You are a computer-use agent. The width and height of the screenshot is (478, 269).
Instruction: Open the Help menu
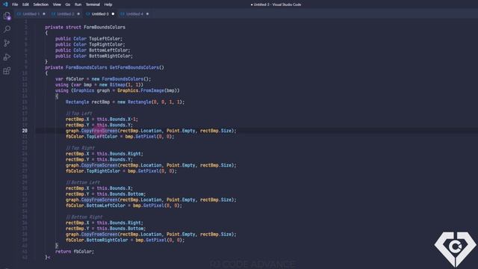coord(108,4)
